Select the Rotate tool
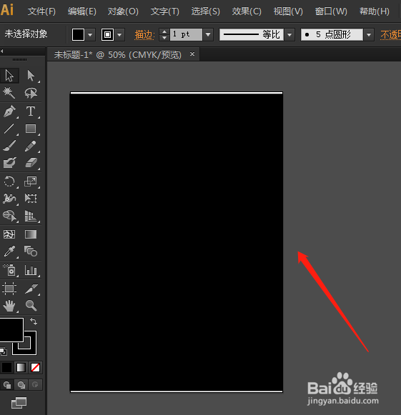Screen dimensions: 401x415 9,181
